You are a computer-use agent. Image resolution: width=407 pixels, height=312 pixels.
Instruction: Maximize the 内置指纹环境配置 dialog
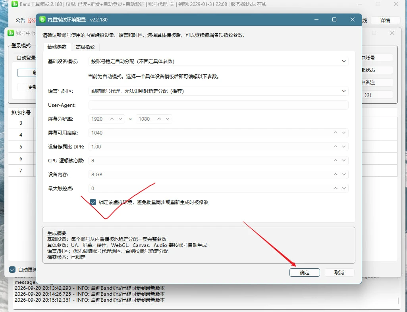point(334,19)
